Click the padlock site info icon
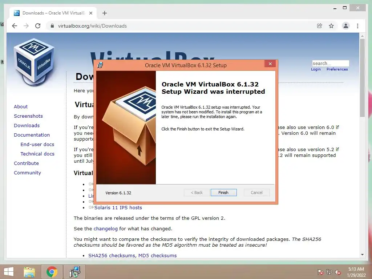The width and height of the screenshot is (372, 279). [x=52, y=26]
